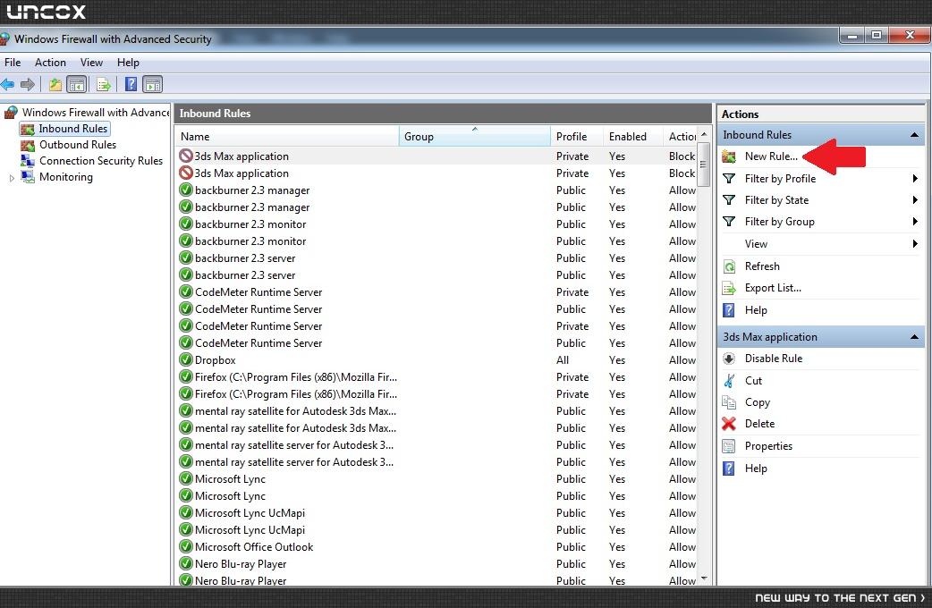932x608 pixels.
Task: Click the Help link under 3ds Max application
Action: tap(756, 469)
